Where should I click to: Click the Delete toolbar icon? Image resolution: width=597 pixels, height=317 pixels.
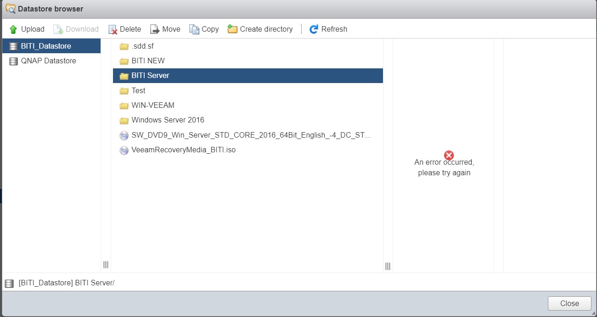[x=113, y=29]
